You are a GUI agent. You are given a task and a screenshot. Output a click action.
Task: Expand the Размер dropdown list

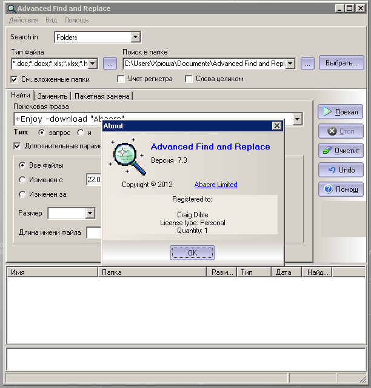[90, 213]
